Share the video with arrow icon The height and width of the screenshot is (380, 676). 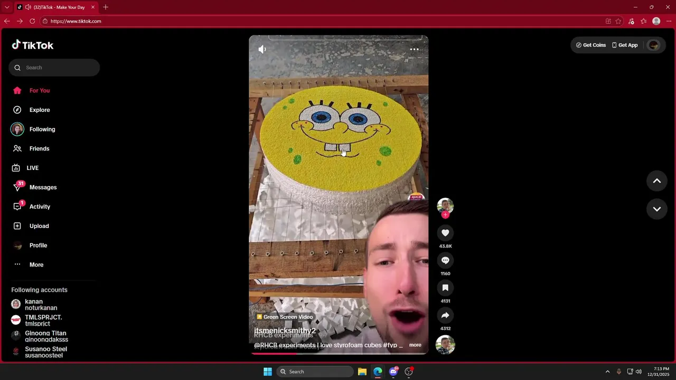coord(445,315)
